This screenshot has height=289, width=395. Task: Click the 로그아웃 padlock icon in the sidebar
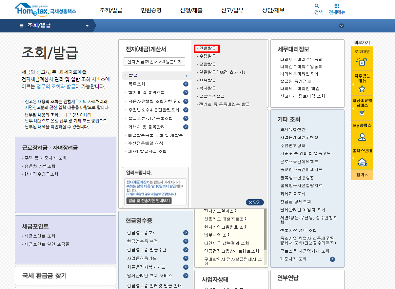pos(362,61)
